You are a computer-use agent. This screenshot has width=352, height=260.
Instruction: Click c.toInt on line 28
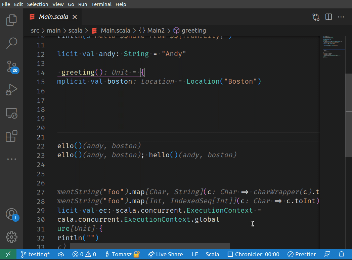pos(301,201)
